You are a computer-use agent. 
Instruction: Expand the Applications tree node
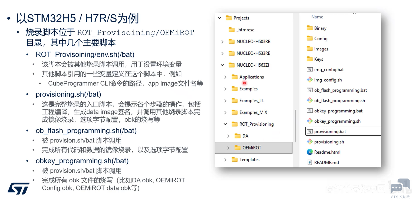click(x=225, y=77)
